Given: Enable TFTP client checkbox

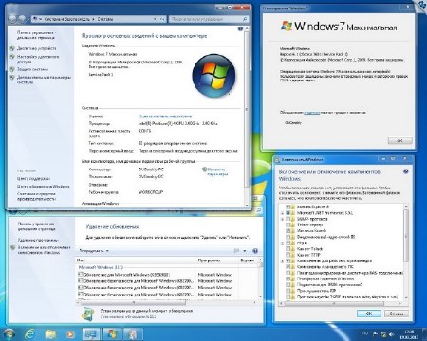Looking at the screenshot, I should pyautogui.click(x=288, y=255).
